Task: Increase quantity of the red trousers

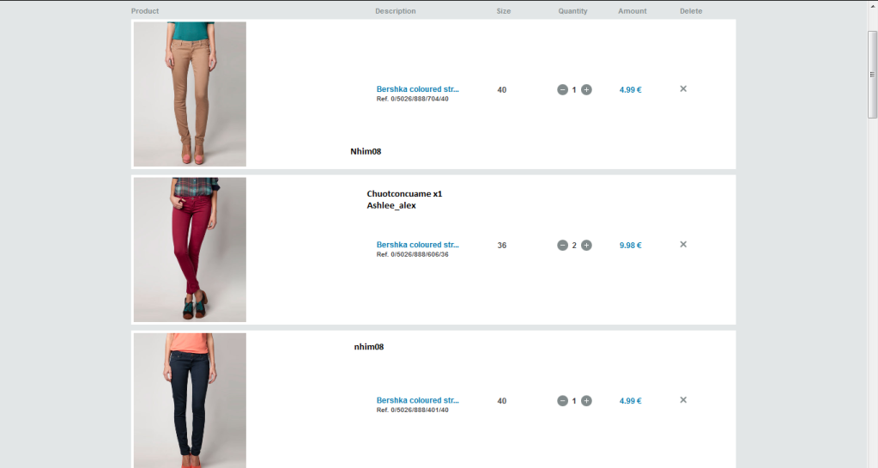Action: tap(586, 246)
